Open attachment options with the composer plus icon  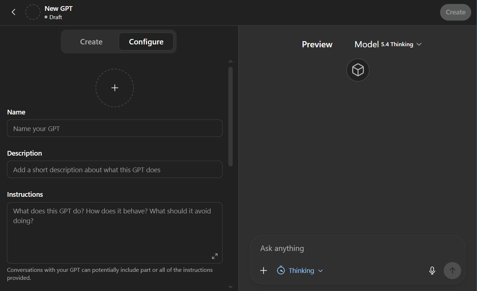pos(263,270)
